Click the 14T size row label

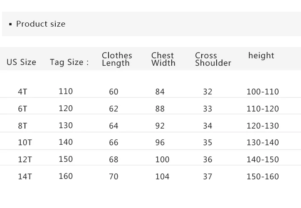pyautogui.click(x=25, y=176)
